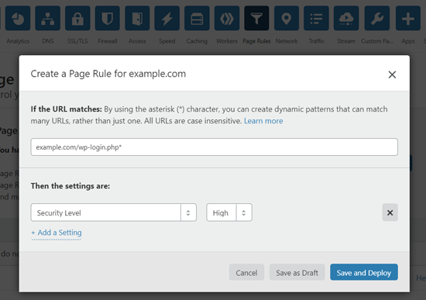
Task: Open the Apps plus icon
Action: [408, 19]
